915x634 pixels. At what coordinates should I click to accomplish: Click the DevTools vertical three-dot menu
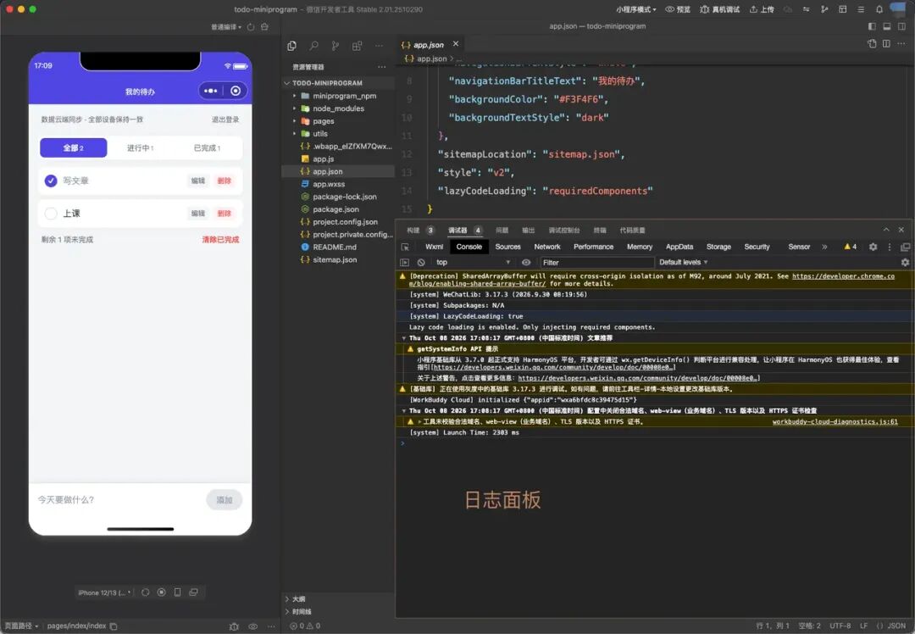890,247
